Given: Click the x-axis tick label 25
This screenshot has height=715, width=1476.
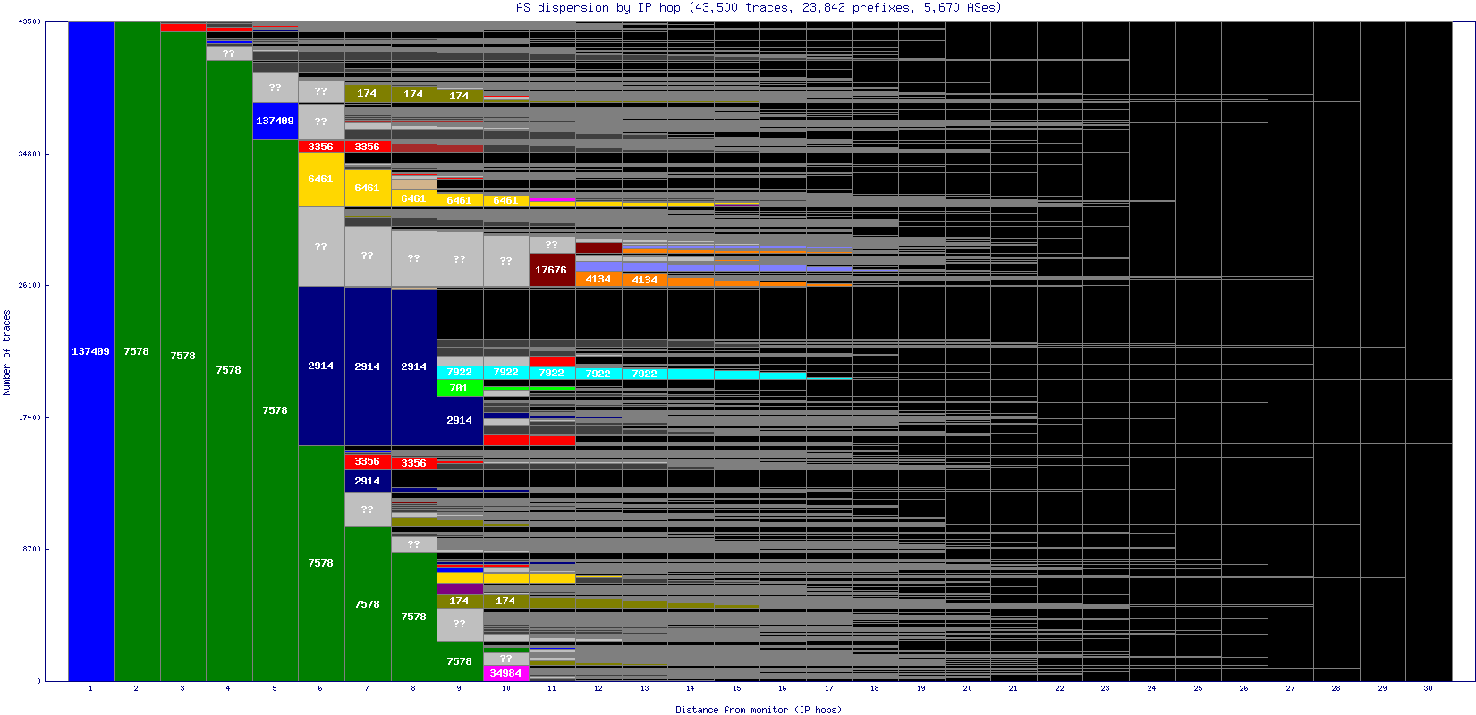Looking at the screenshot, I should click(1198, 688).
